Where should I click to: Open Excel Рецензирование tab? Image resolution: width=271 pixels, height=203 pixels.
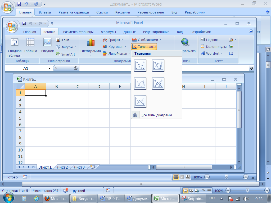(x=156, y=32)
